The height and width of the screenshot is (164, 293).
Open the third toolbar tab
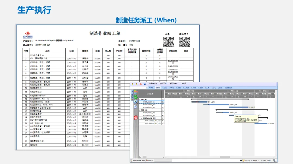click(173, 84)
